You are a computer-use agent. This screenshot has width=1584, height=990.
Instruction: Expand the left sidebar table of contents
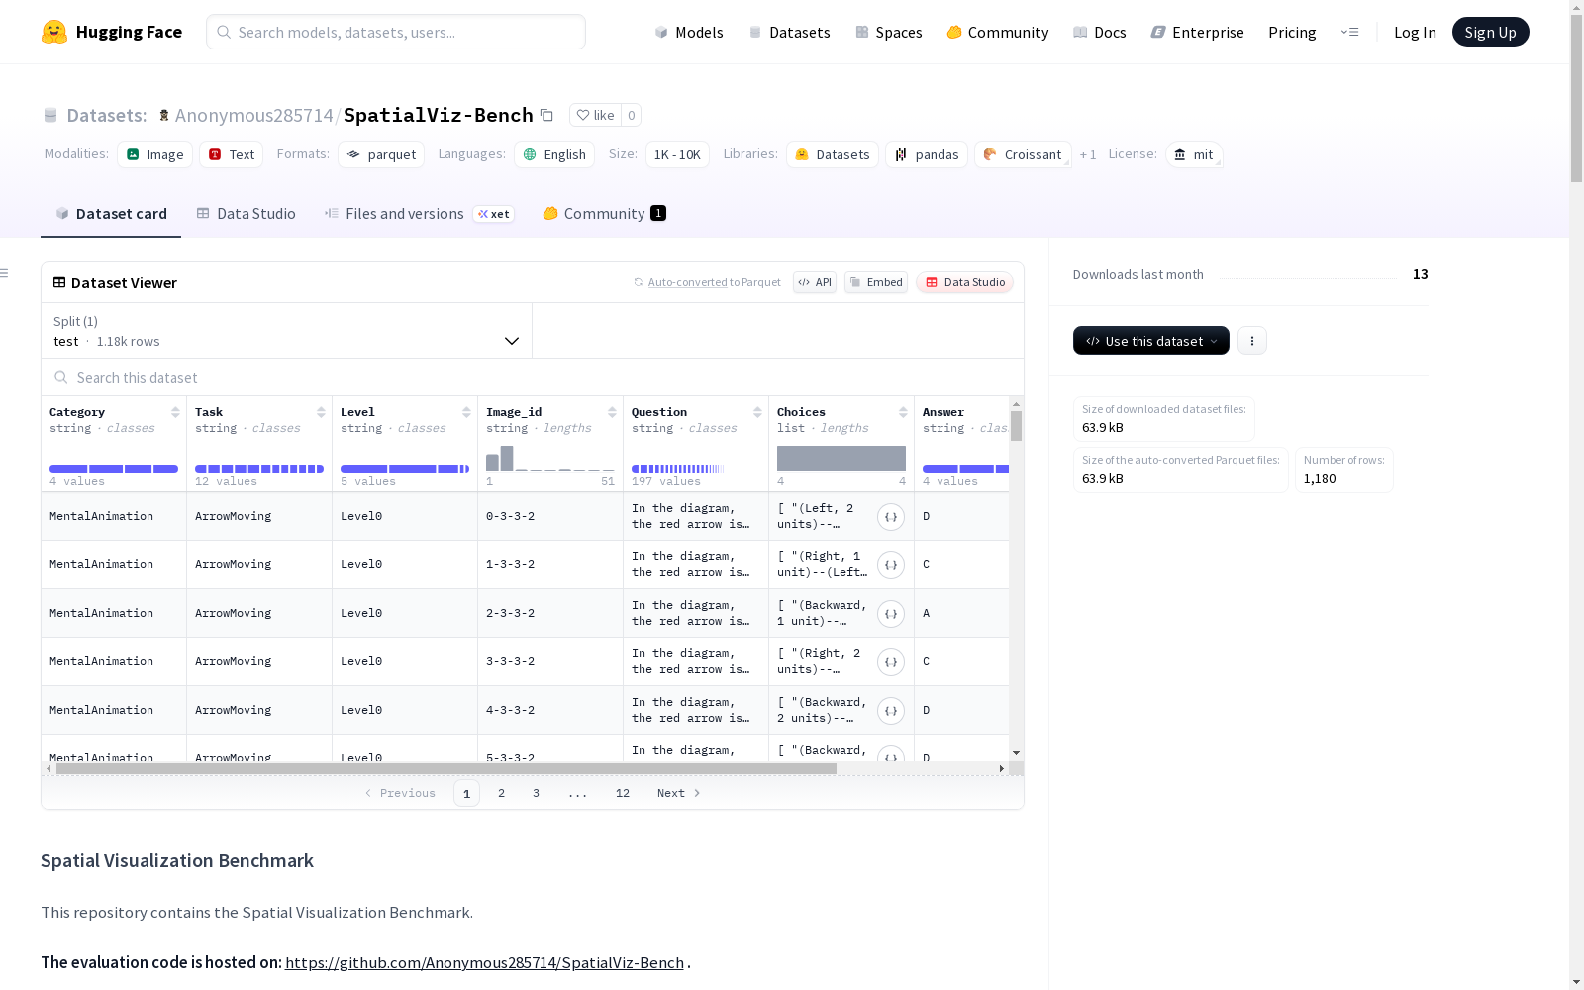coord(4,273)
